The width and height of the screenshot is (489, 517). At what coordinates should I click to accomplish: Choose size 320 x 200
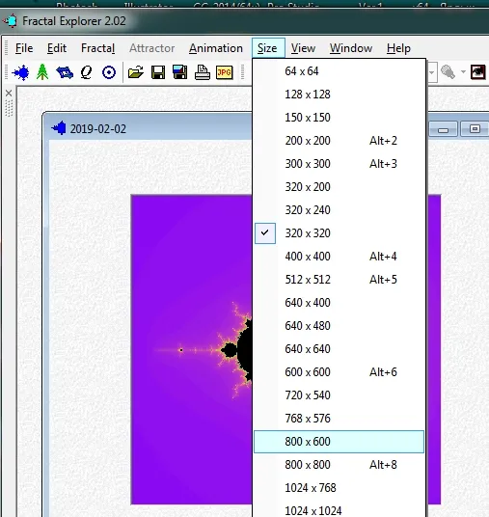click(339, 187)
